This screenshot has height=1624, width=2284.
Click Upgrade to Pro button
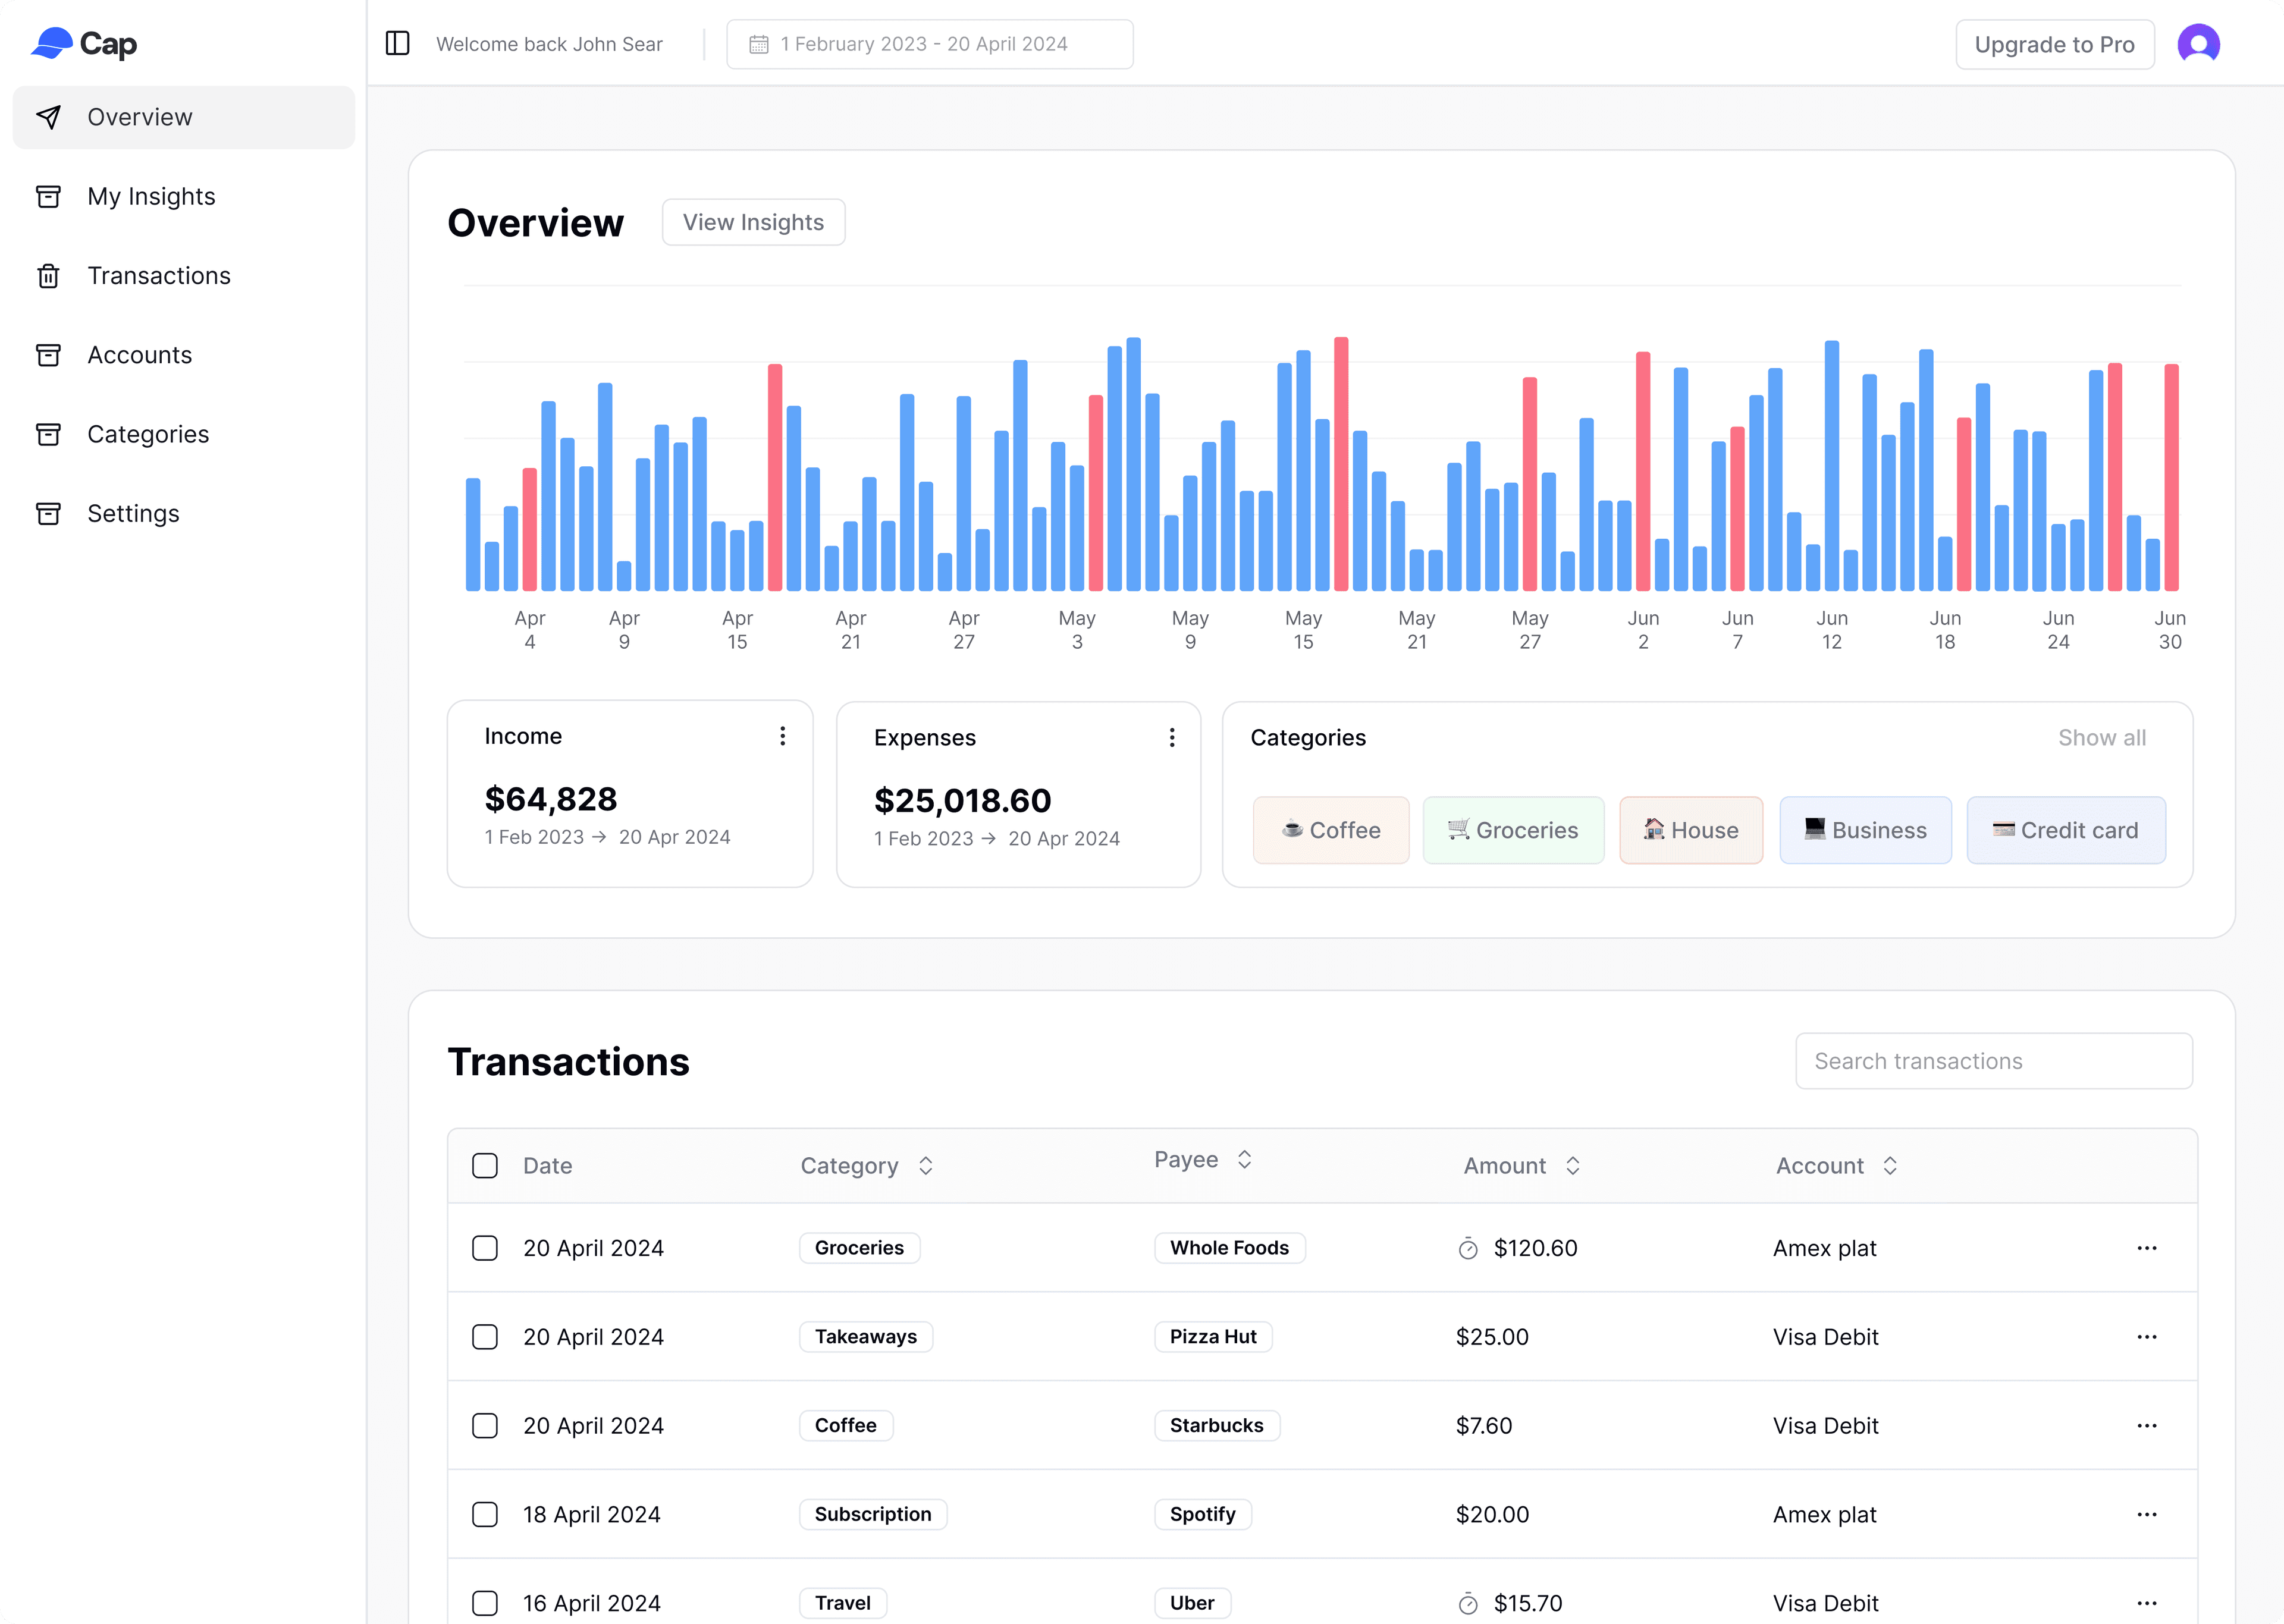pyautogui.click(x=2054, y=44)
